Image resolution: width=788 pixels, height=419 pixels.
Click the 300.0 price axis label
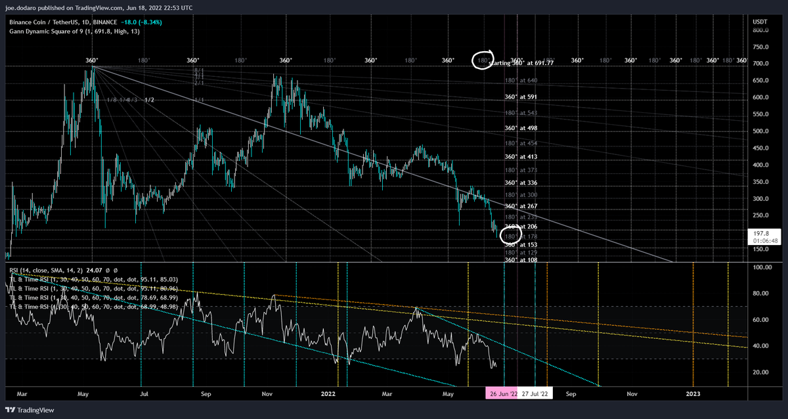[760, 199]
